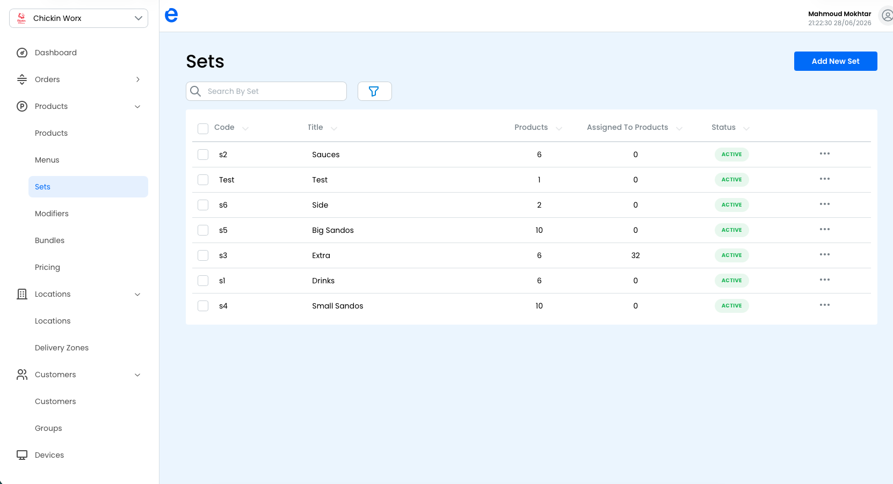Viewport: 893px width, 484px height.
Task: Sort table by Status column chevron
Action: tap(746, 128)
